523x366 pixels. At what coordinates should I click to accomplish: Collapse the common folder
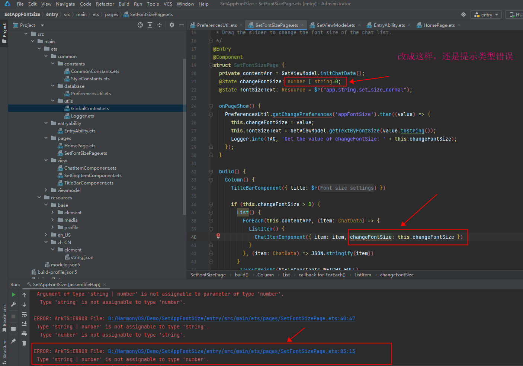coord(46,56)
